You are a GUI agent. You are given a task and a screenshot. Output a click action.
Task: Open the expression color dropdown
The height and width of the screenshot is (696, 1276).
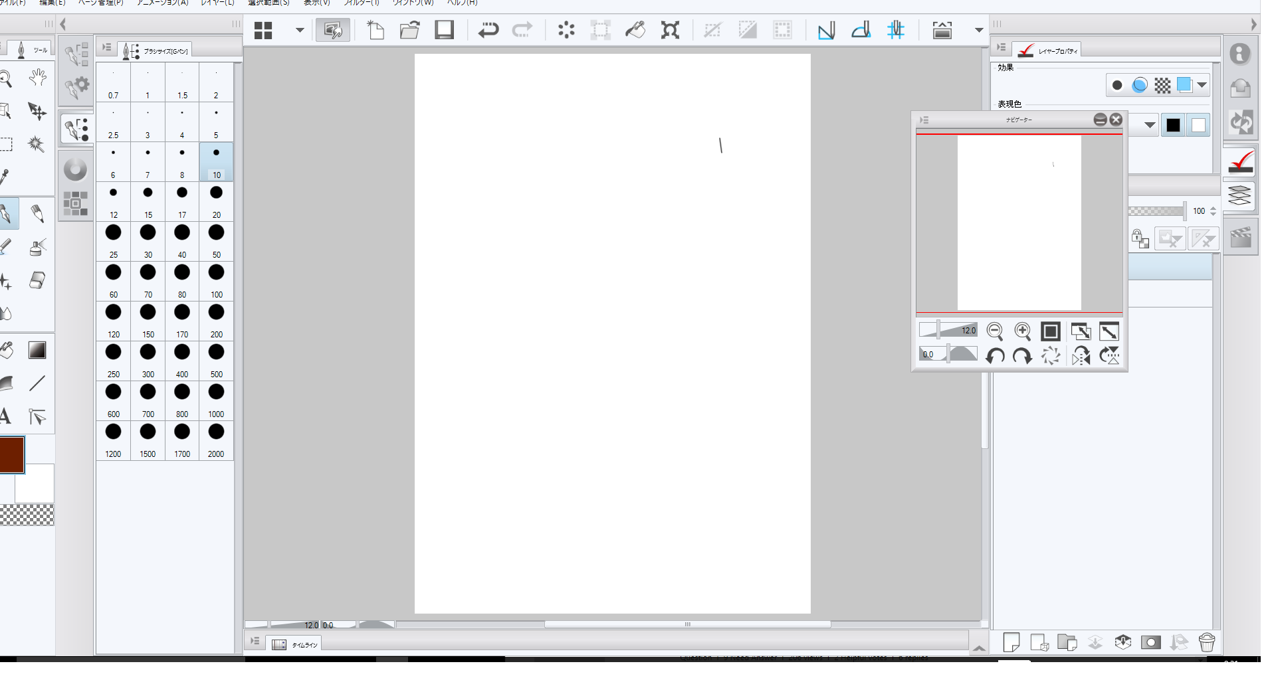coord(1150,125)
